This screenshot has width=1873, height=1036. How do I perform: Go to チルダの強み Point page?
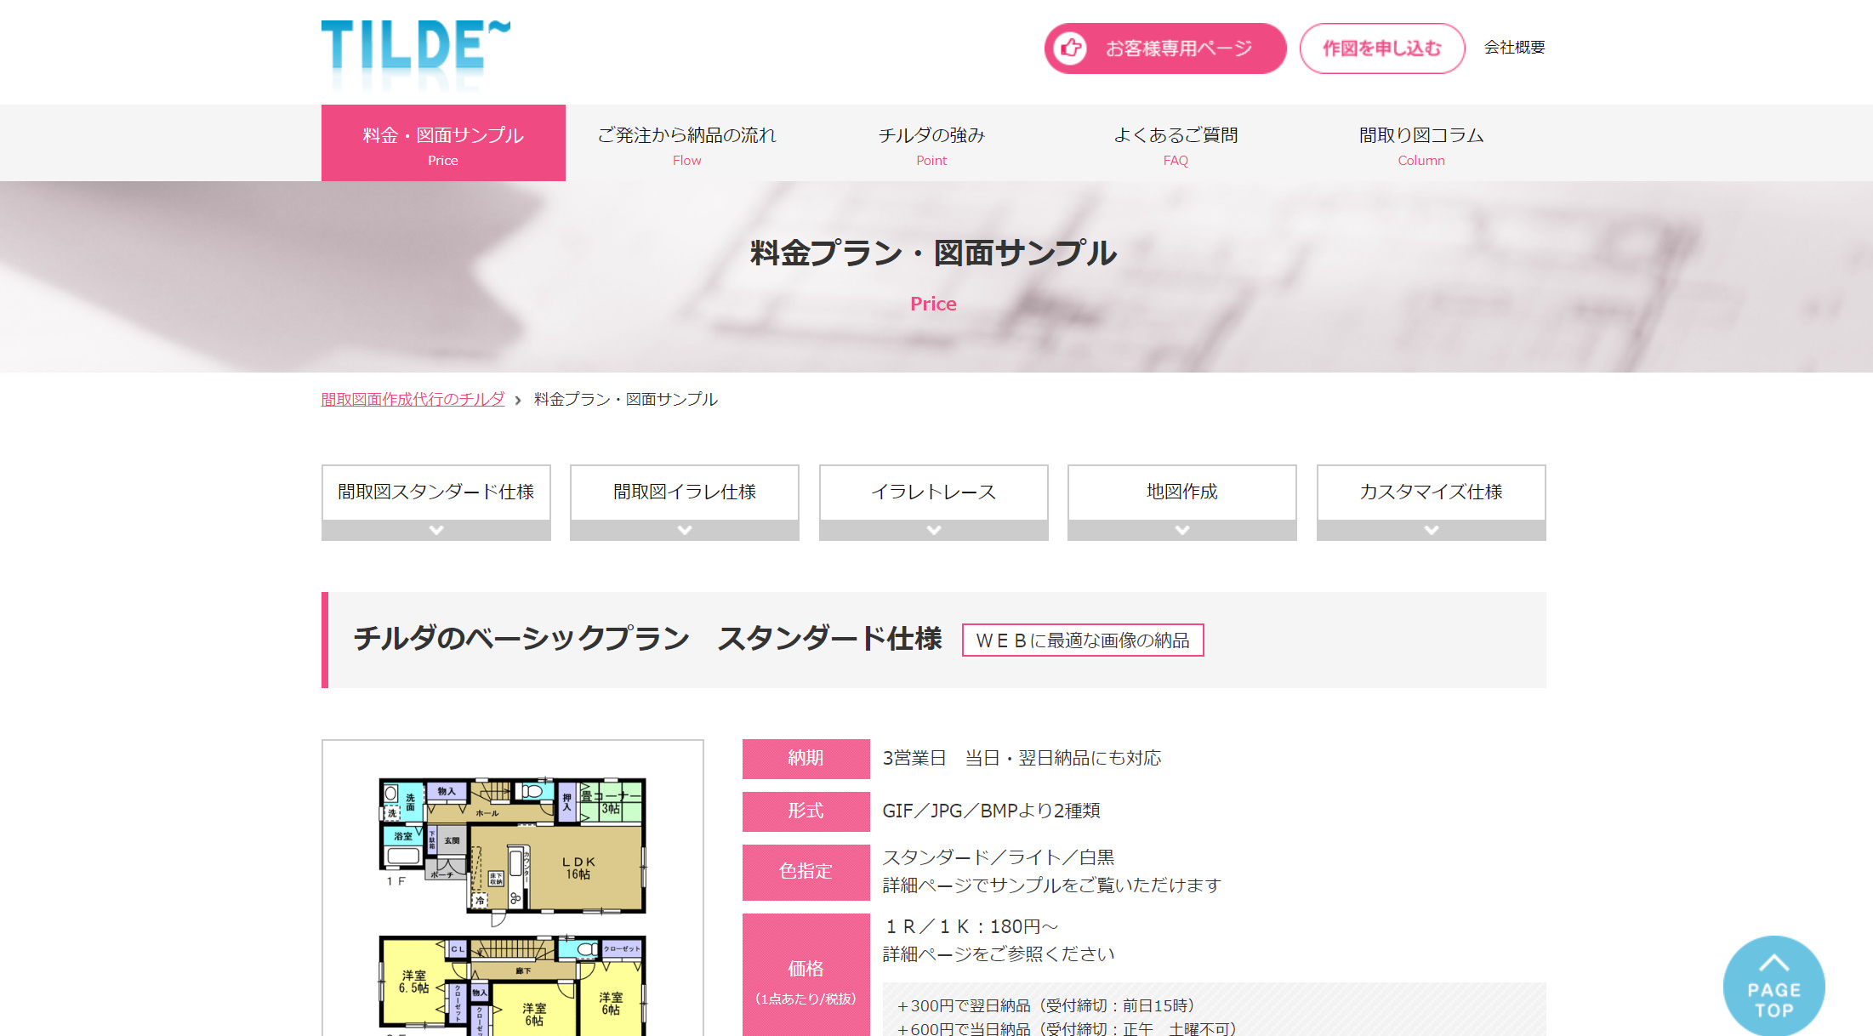click(931, 143)
